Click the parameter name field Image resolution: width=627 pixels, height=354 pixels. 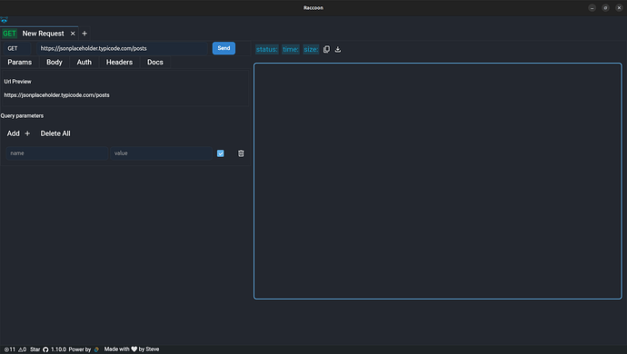pos(56,153)
